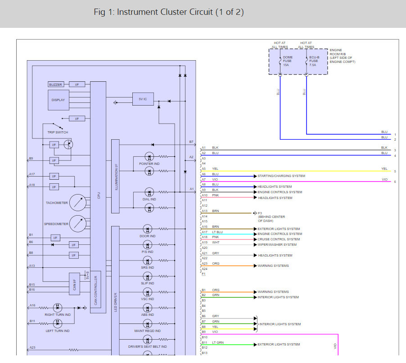This screenshot has height=363, width=406.
Task: Click the CRUISE CONTROL SYSTEM label
Action: click(x=279, y=239)
